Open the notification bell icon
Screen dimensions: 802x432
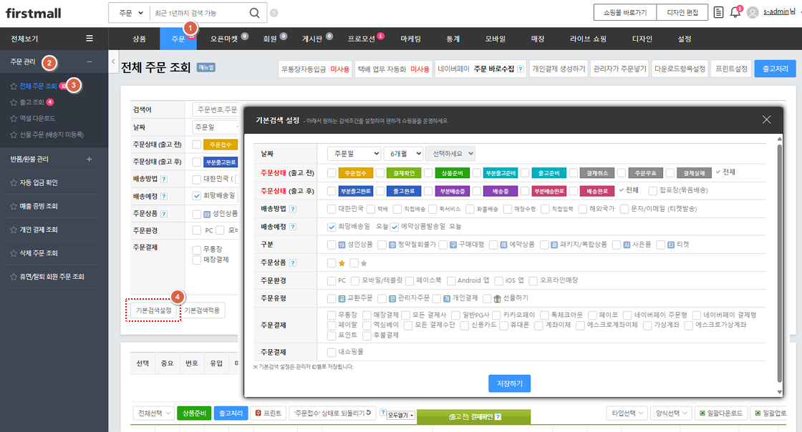pos(735,12)
